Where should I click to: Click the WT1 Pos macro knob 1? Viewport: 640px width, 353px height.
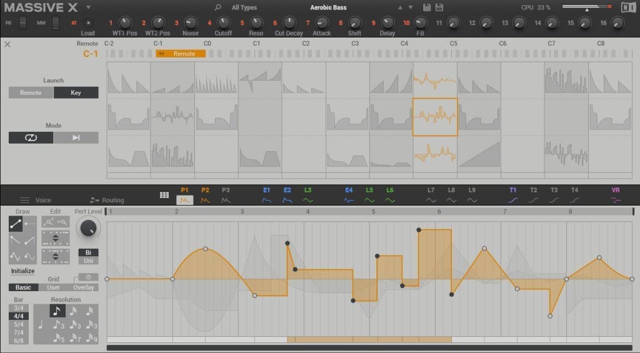pyautogui.click(x=125, y=23)
